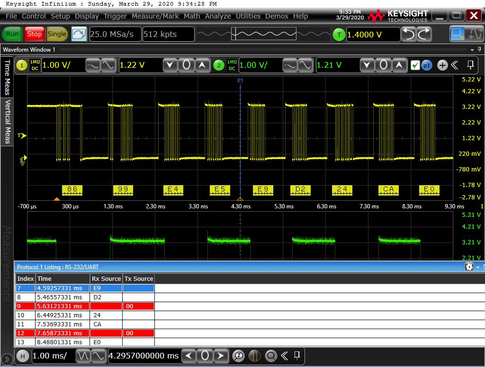
Task: Click the Auto Scale icon beside Single
Action: [x=80, y=34]
